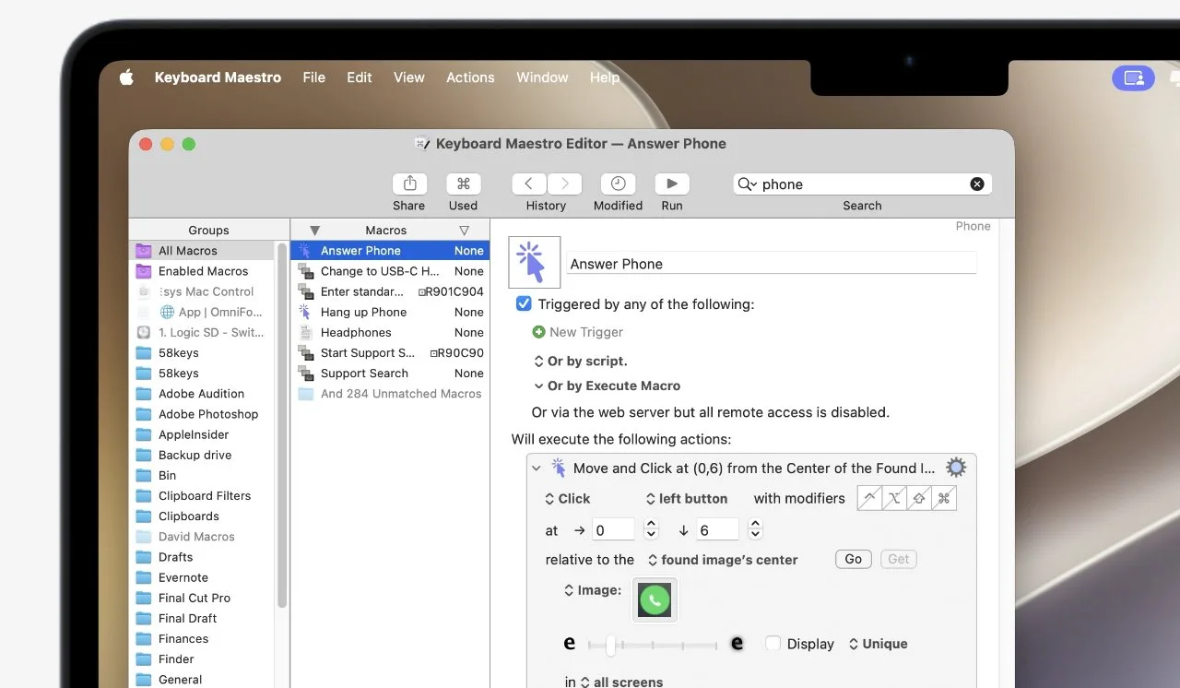Go forward in History
The width and height of the screenshot is (1180, 688).
click(564, 184)
